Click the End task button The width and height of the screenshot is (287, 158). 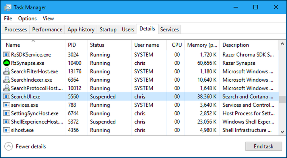263,147
